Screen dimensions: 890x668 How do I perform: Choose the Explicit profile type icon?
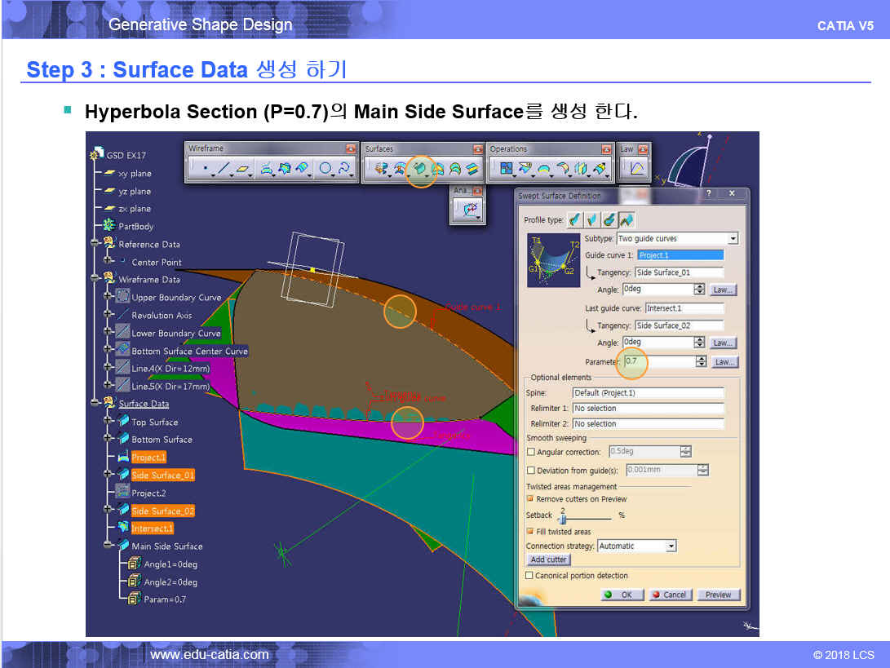[x=574, y=220]
